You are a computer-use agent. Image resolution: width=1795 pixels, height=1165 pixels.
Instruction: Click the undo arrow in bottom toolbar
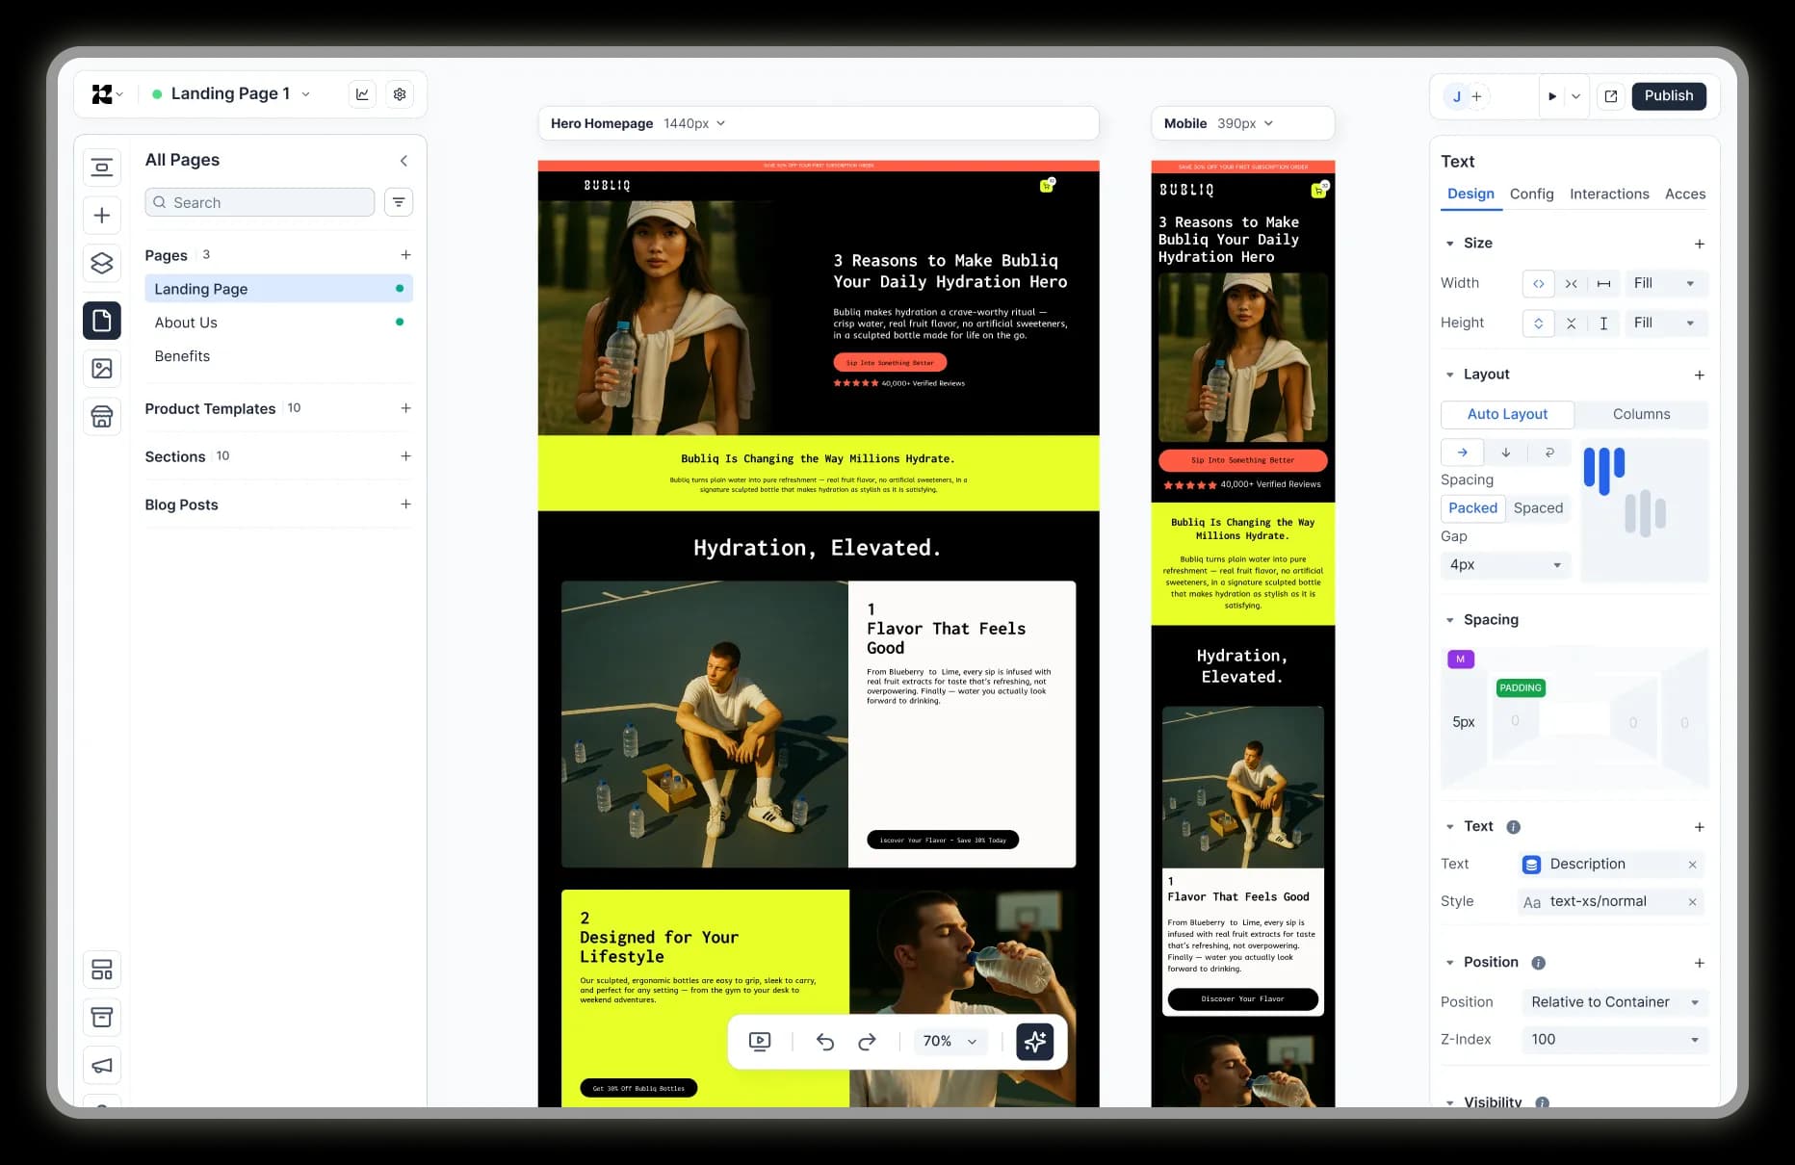[824, 1042]
